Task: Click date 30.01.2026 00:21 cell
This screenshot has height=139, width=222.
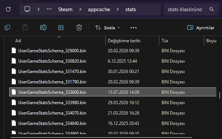Action: point(123,72)
